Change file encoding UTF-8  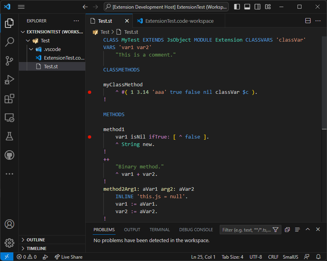coord(256,257)
